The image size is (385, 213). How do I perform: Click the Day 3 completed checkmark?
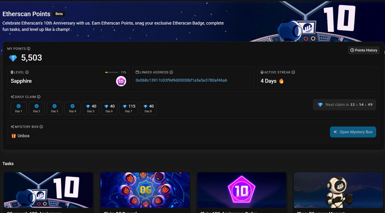tap(55, 106)
